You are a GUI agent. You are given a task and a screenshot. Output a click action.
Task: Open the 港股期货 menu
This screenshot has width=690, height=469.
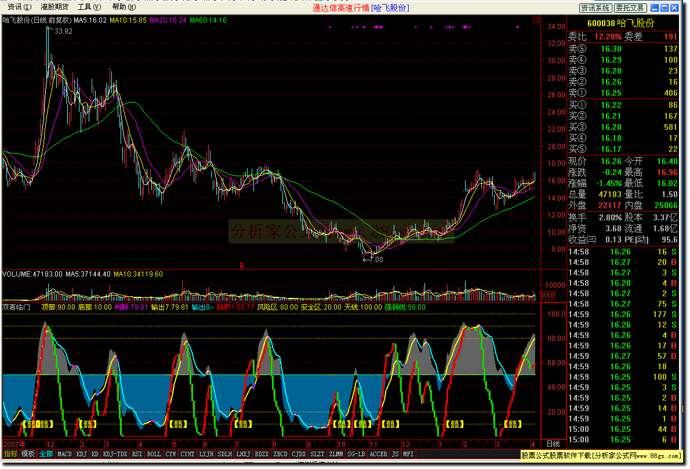[55, 7]
